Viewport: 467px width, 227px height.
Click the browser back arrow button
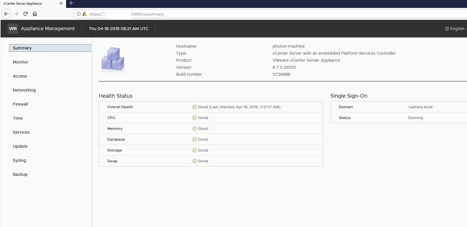tap(6, 14)
